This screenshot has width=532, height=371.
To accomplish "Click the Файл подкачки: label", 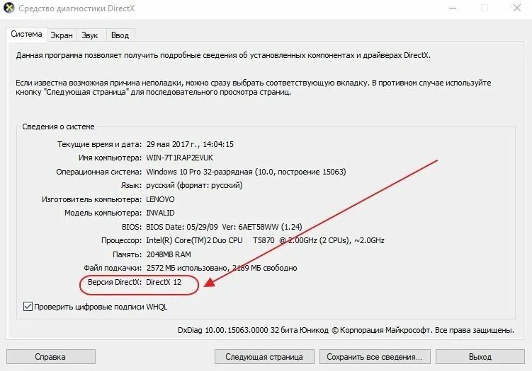I will click(x=113, y=268).
